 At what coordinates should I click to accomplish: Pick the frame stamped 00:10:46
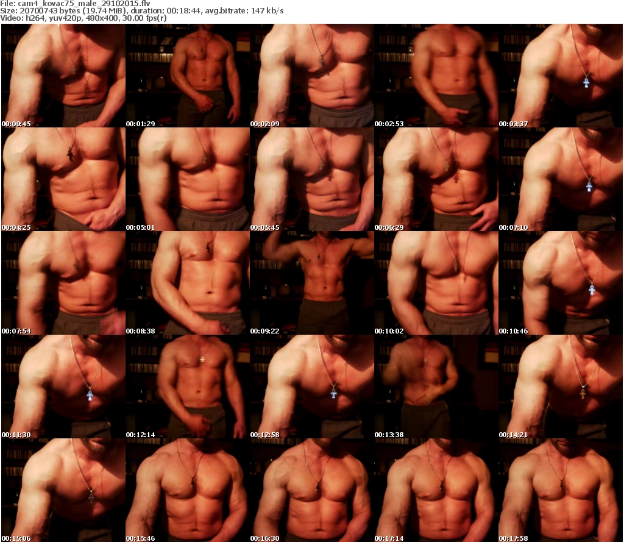pos(561,283)
